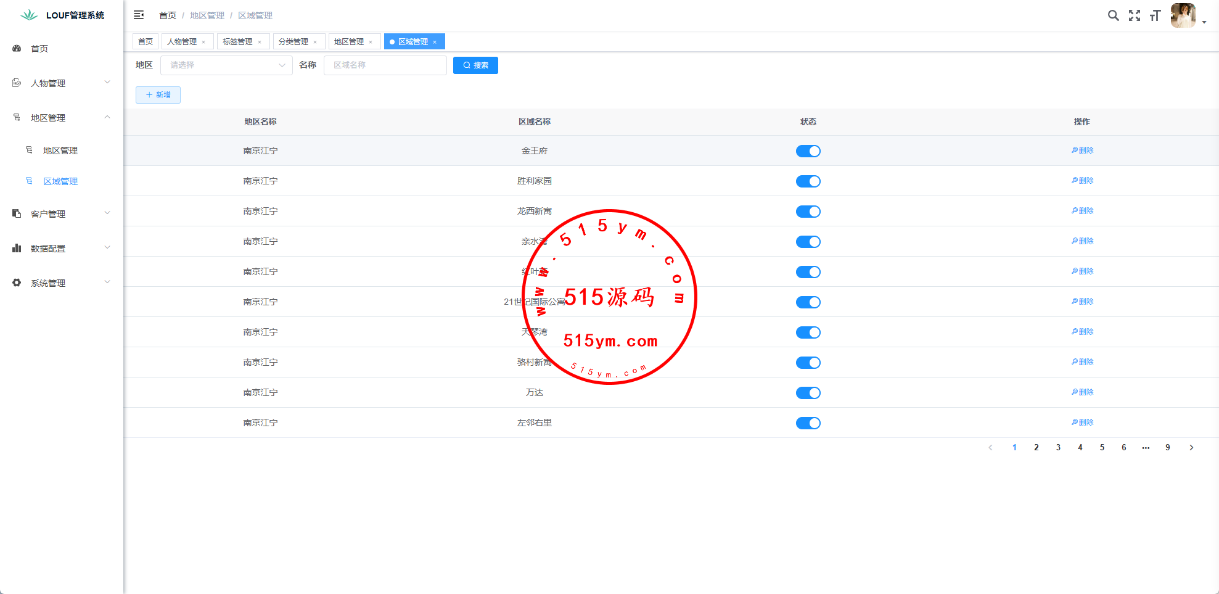The height and width of the screenshot is (594, 1219).
Task: Open the 地区 select dropdown
Action: (x=226, y=65)
